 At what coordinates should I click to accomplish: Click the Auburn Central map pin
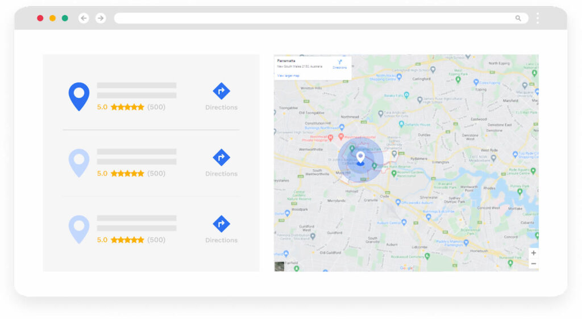coord(404,222)
